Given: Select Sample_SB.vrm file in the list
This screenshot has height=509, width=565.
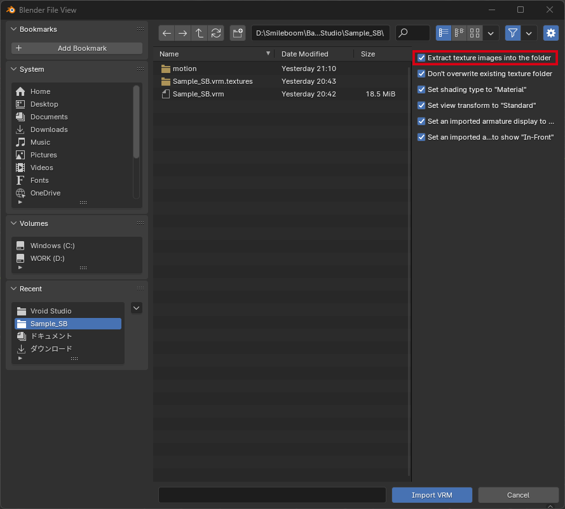Looking at the screenshot, I should (198, 94).
